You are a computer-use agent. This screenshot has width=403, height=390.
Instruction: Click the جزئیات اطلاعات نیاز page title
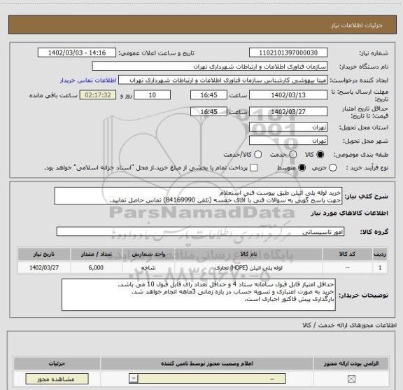357,25
